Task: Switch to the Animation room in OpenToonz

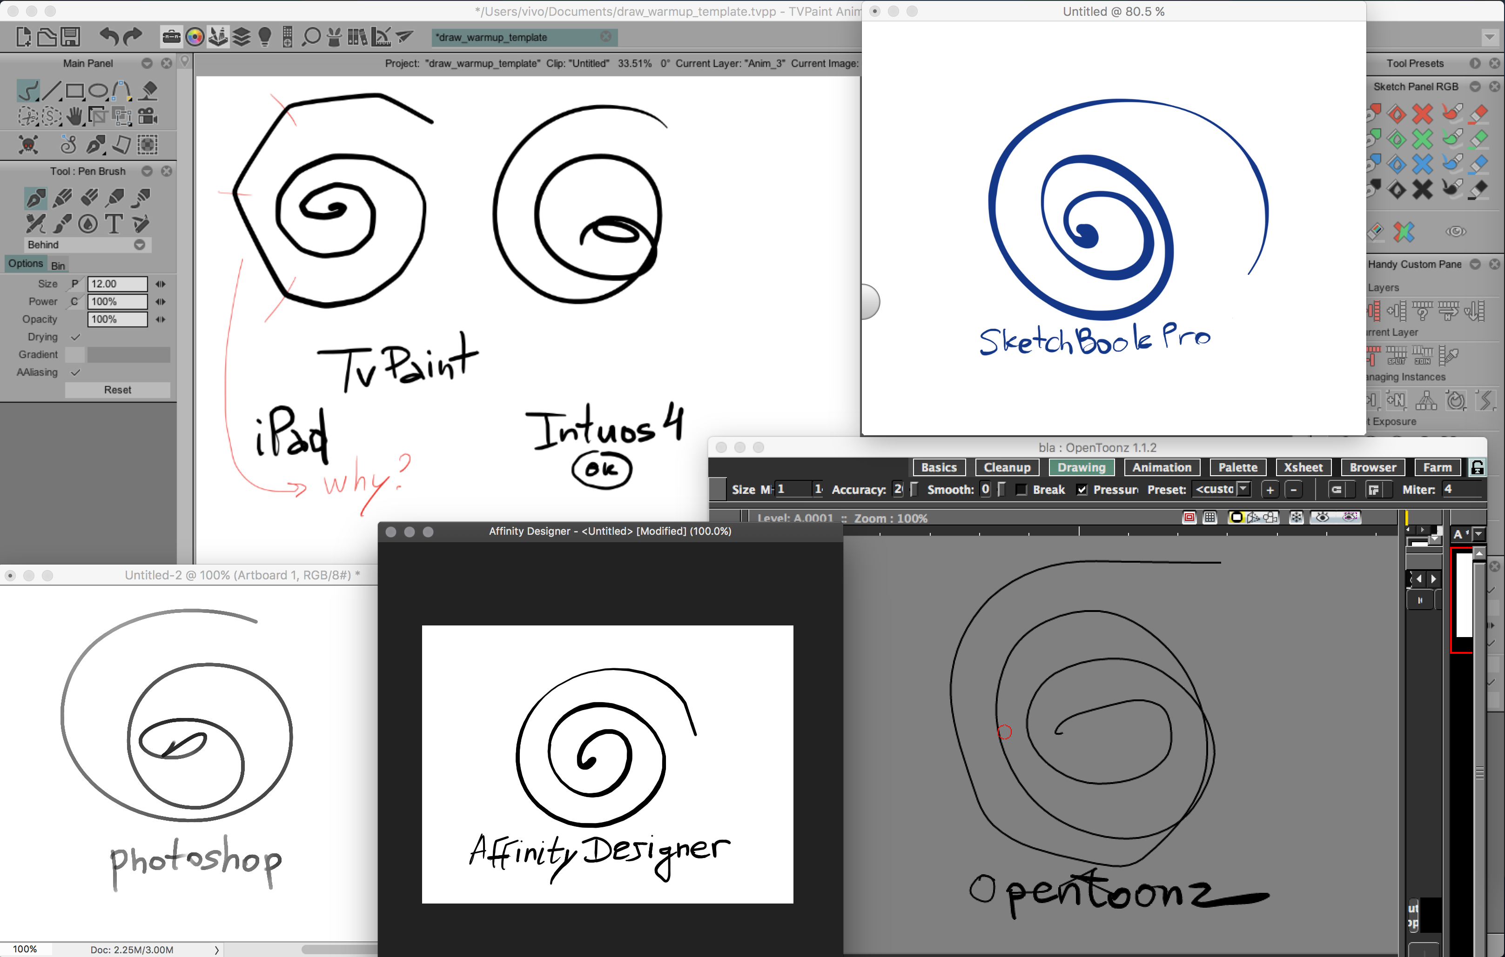Action: pyautogui.click(x=1162, y=468)
